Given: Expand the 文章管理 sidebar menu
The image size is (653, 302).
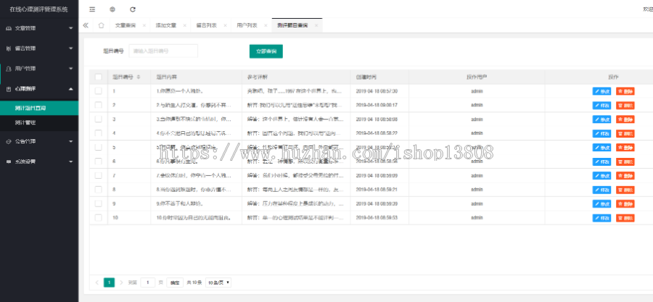Looking at the screenshot, I should (39, 28).
